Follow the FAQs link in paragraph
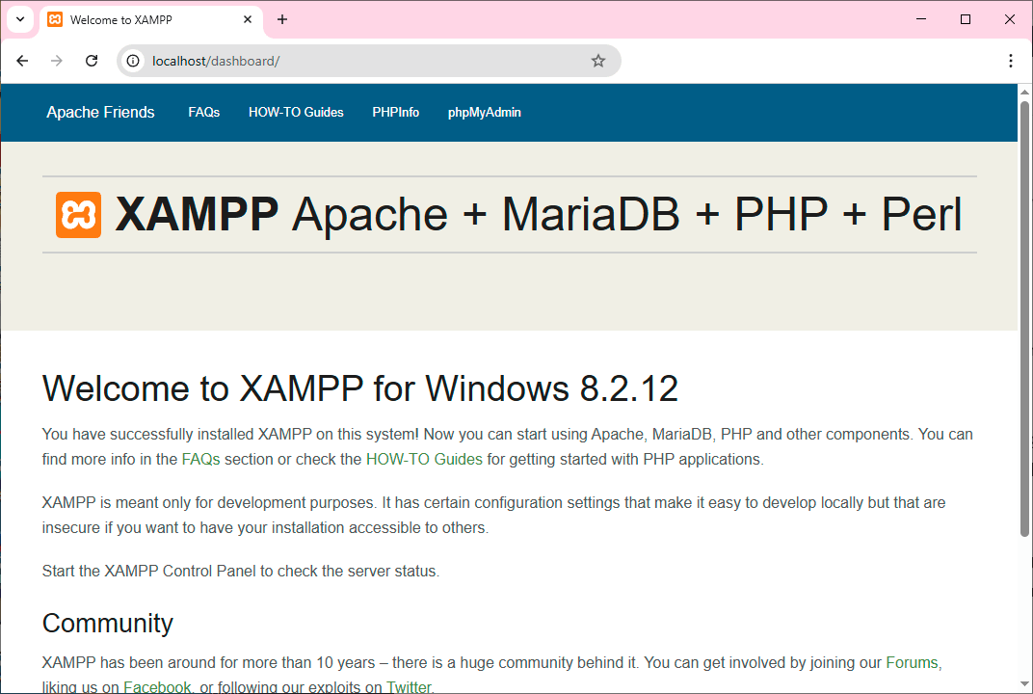Image resolution: width=1033 pixels, height=694 pixels. pyautogui.click(x=200, y=460)
